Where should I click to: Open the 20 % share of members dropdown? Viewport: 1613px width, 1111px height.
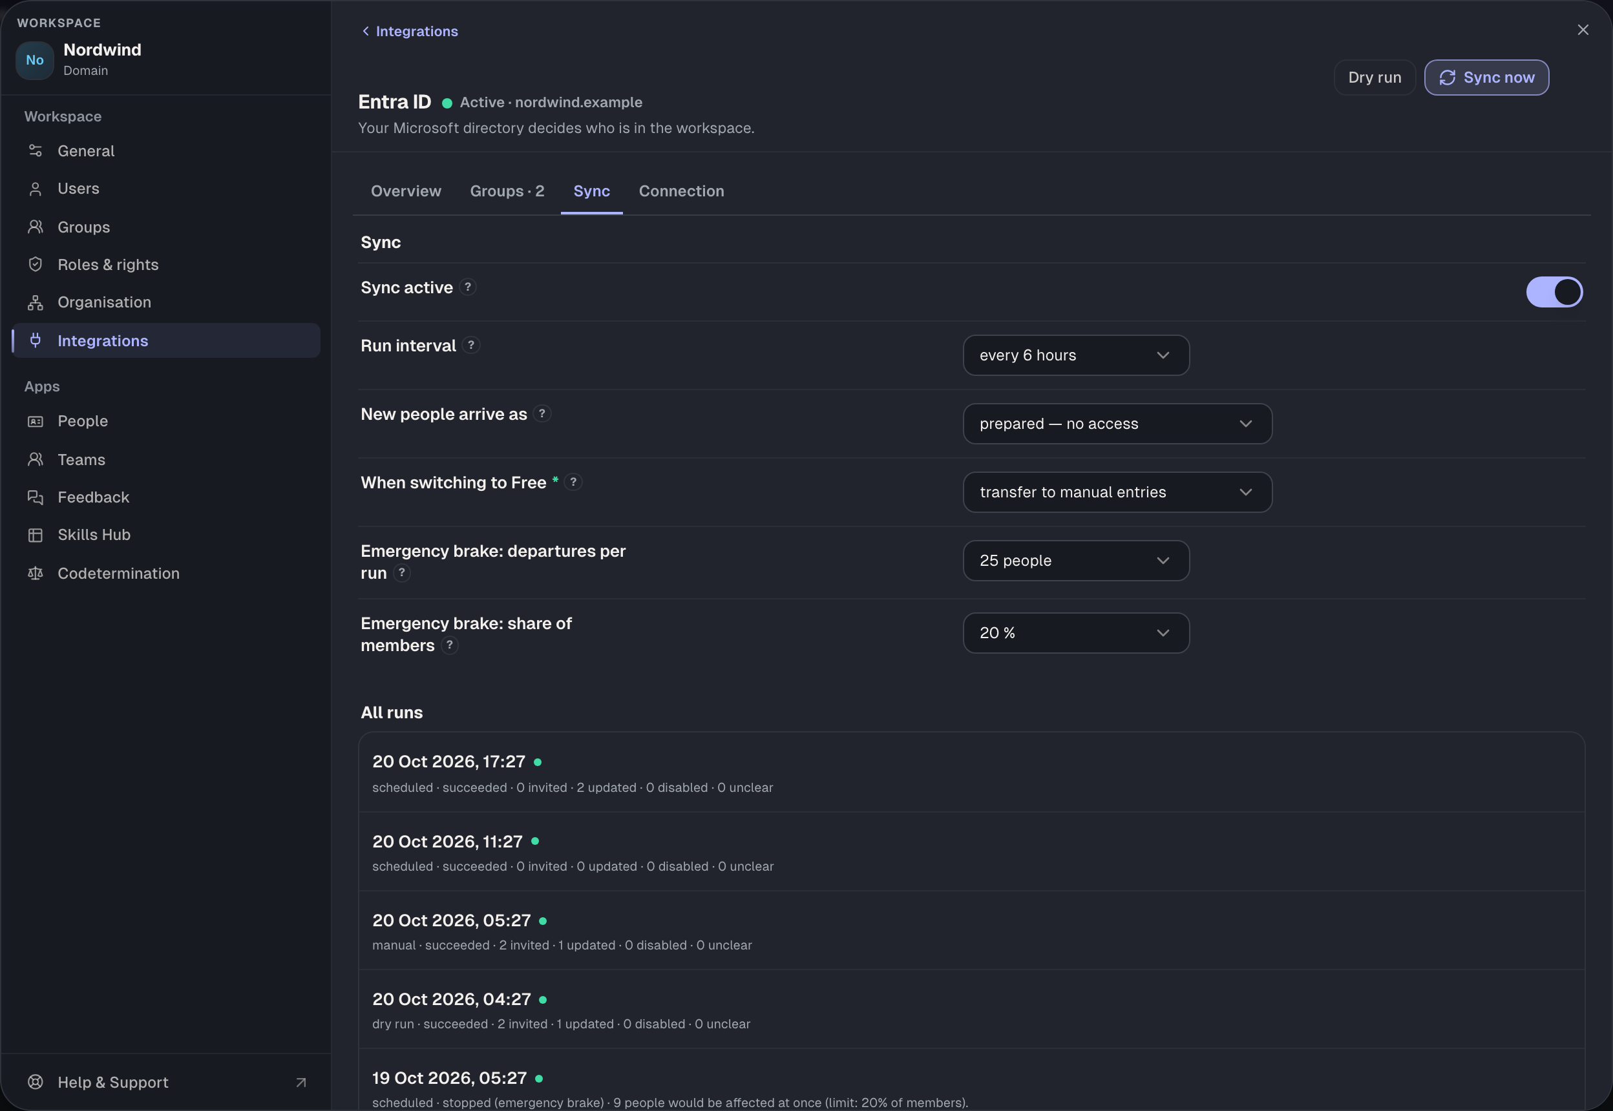(x=1076, y=633)
